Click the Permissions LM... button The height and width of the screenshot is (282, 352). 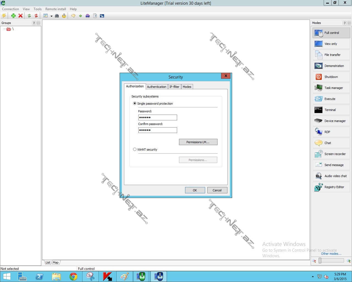pos(198,142)
